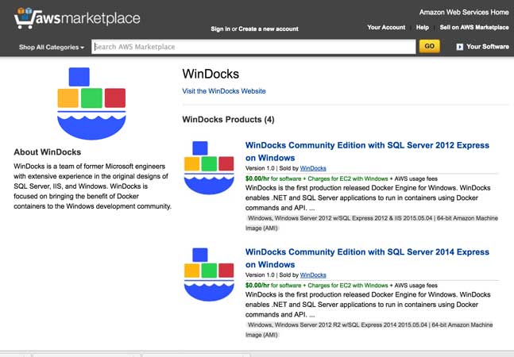
Task: Open the SQL Server 2012 product thumbnail
Action: coord(209,167)
